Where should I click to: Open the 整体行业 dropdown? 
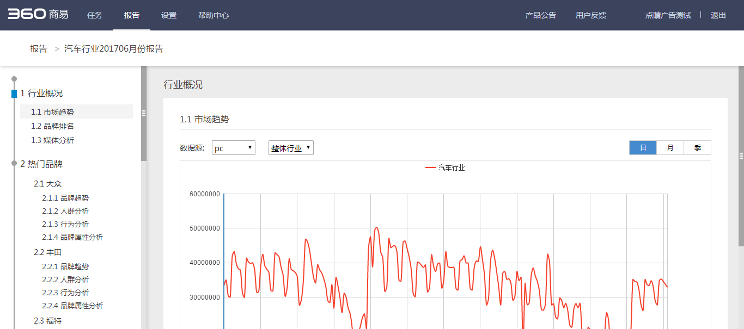pyautogui.click(x=291, y=148)
